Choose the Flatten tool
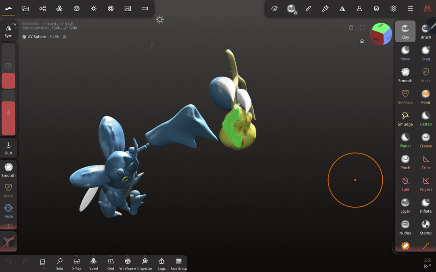The image size is (436, 272). click(x=426, y=118)
